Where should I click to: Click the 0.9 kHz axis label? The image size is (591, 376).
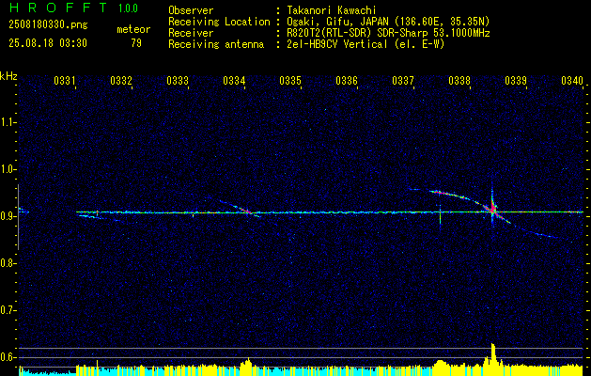tap(8, 216)
